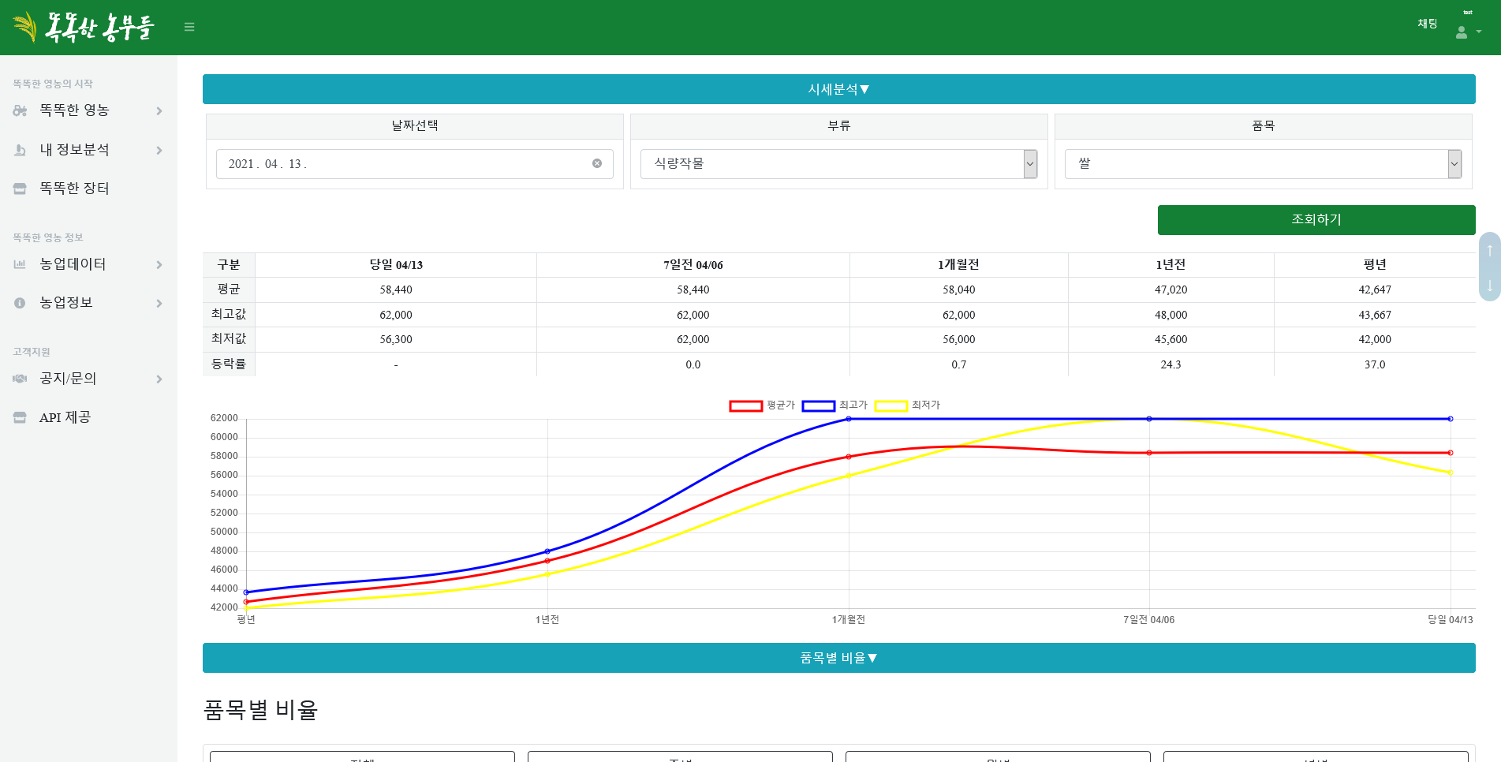The height and width of the screenshot is (762, 1501).
Task: Click the store icon beside 똑똑한 장터
Action: pos(20,189)
